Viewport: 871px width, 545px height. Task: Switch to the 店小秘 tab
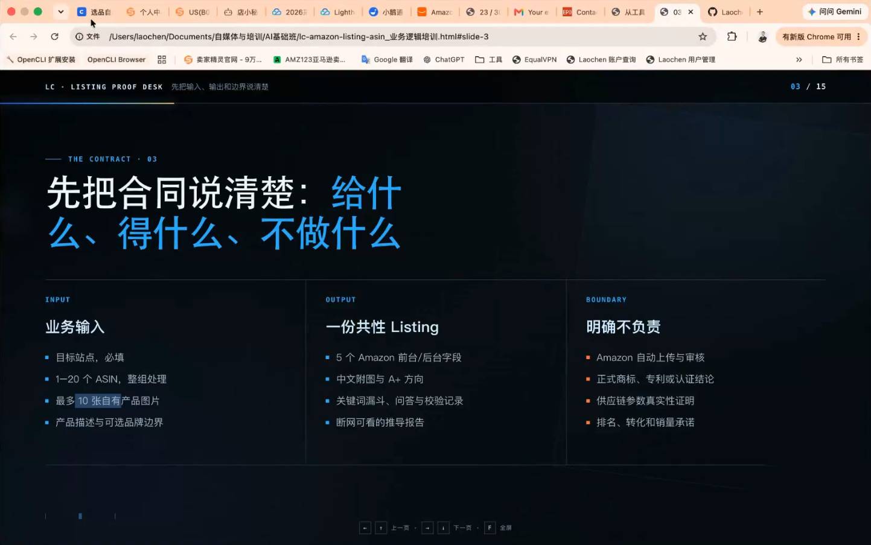click(241, 12)
